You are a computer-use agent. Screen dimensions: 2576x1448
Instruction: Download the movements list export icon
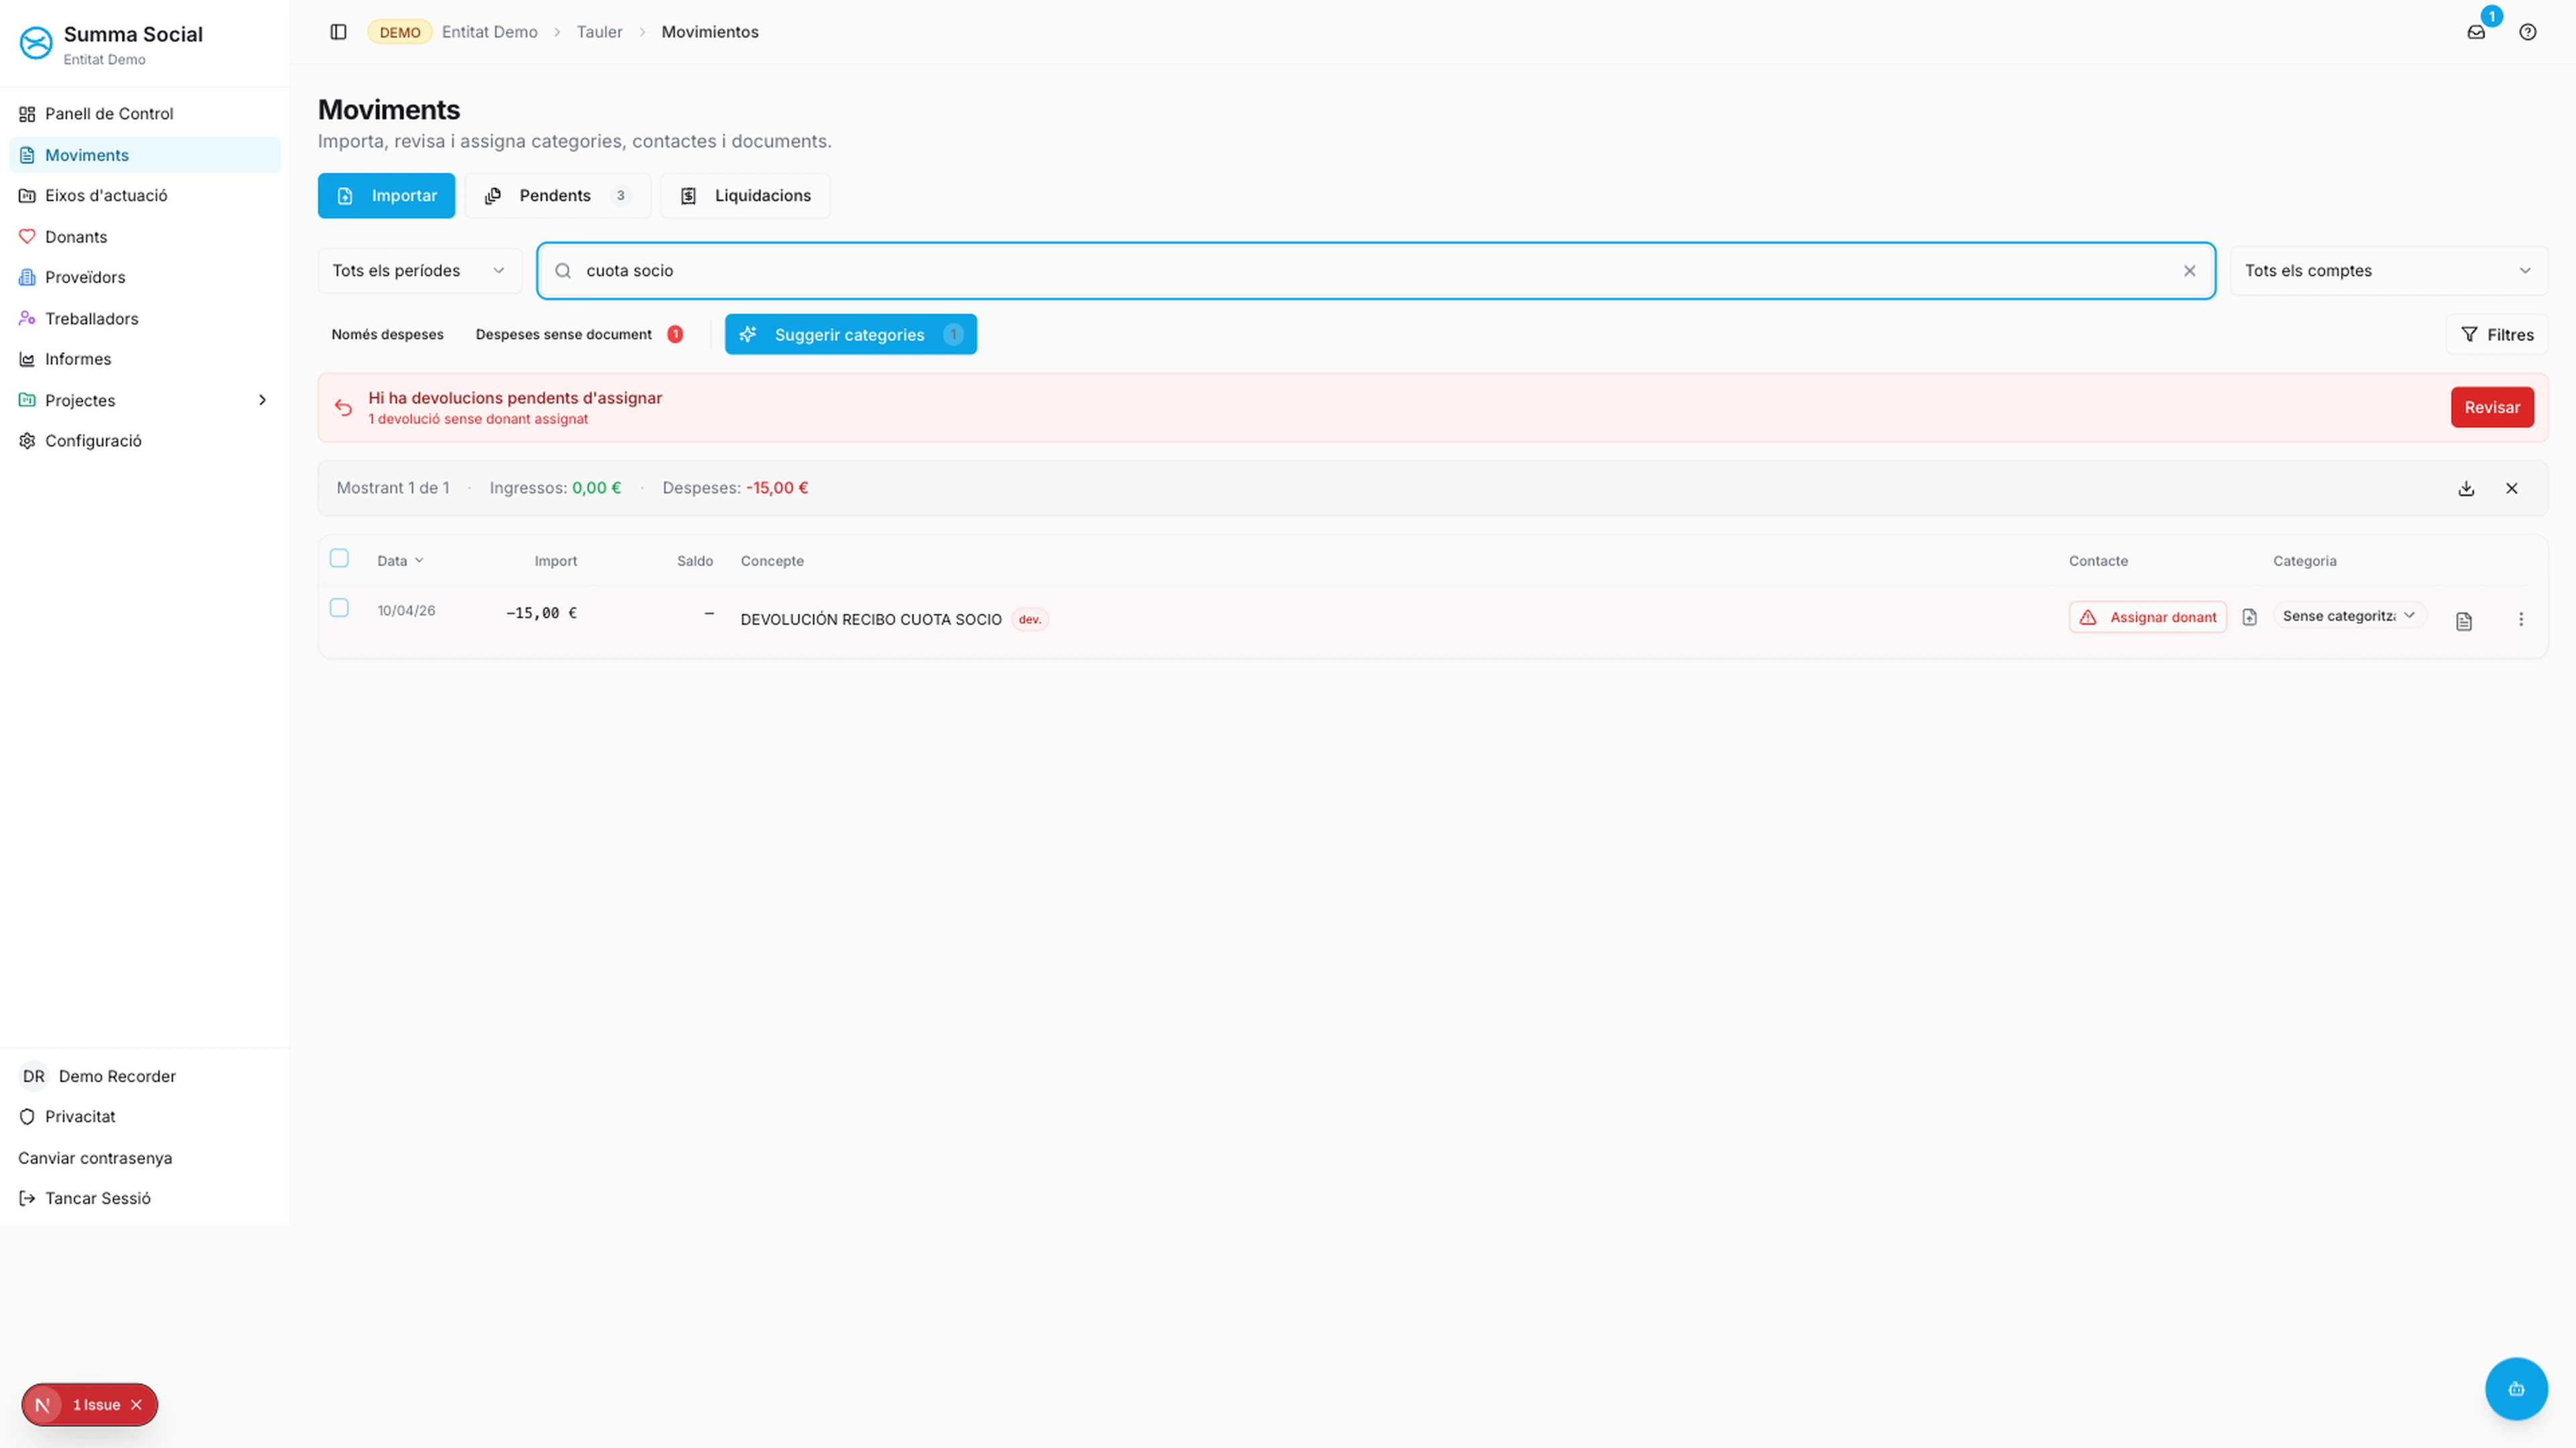tap(2466, 489)
